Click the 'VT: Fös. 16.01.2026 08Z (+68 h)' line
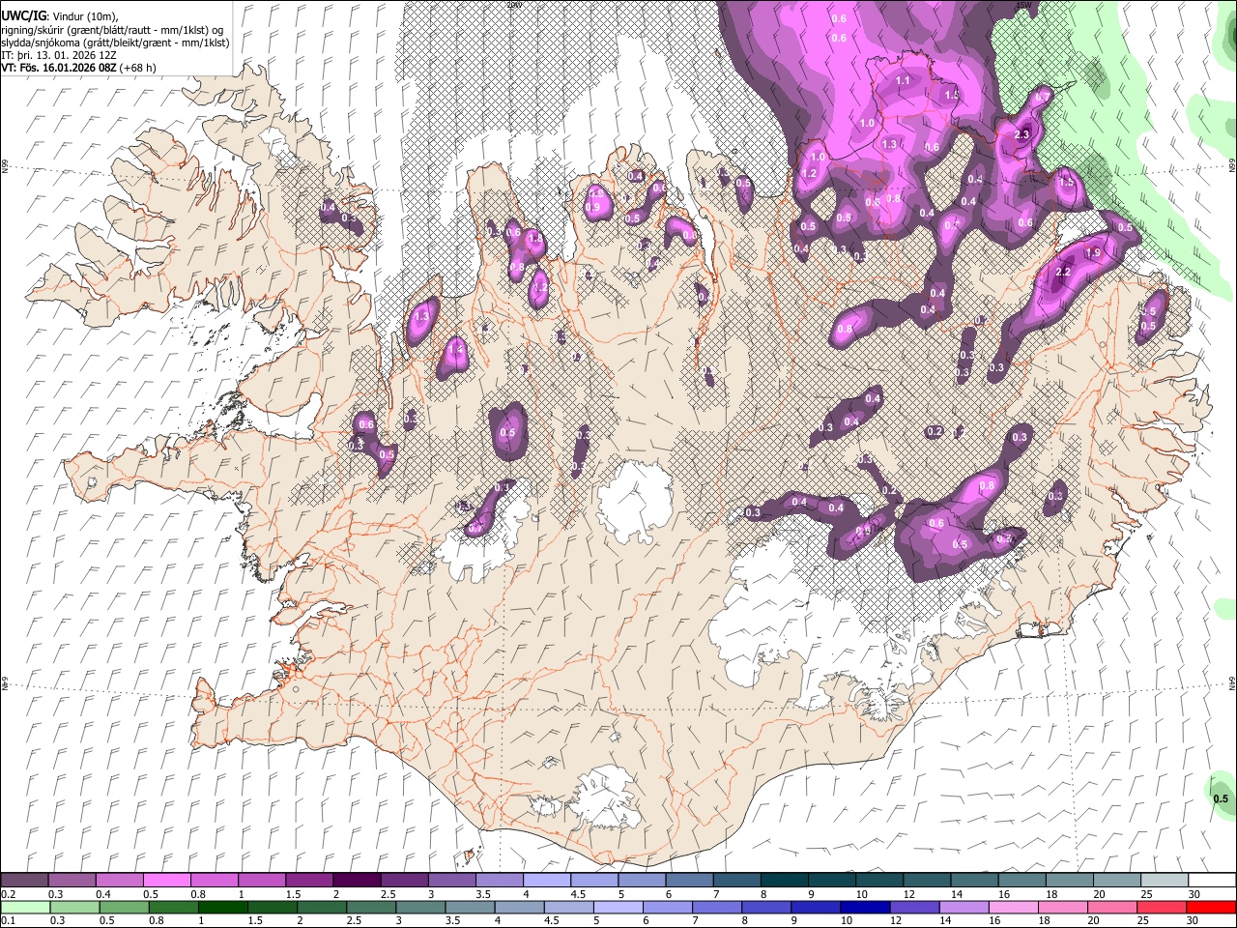The height and width of the screenshot is (928, 1237). pos(79,68)
